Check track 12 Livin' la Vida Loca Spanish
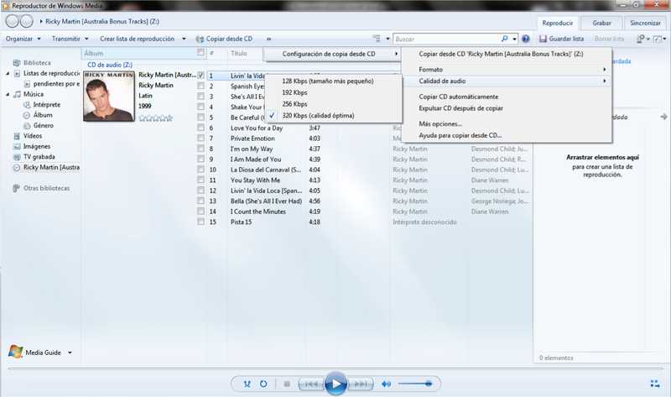This screenshot has height=397, width=671. pos(200,191)
